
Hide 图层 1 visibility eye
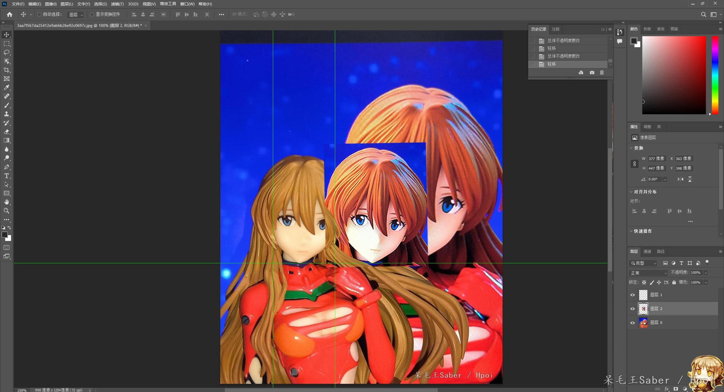[x=633, y=295]
